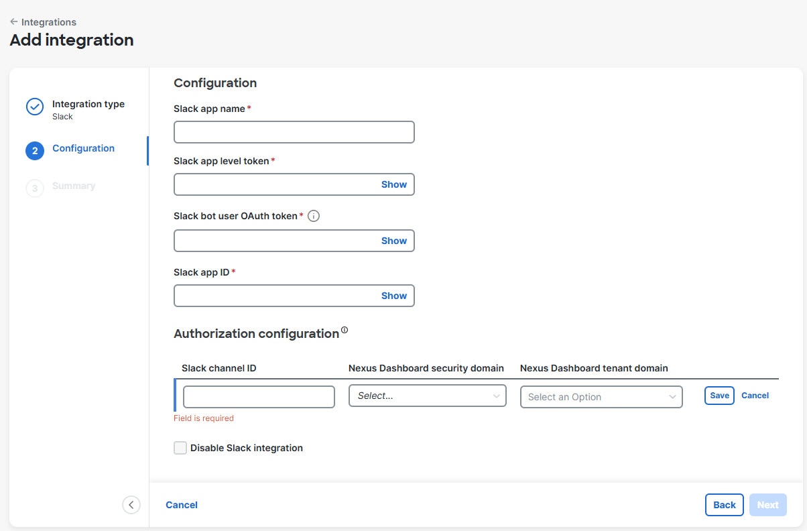This screenshot has height=531, width=807.
Task: Show the Slack bot user OAuth token
Action: [394, 240]
